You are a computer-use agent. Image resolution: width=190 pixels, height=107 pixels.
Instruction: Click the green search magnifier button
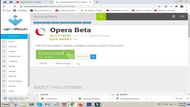coord(101,17)
